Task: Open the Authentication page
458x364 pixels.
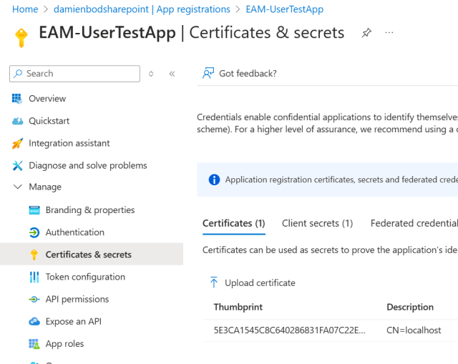Action: click(x=74, y=232)
